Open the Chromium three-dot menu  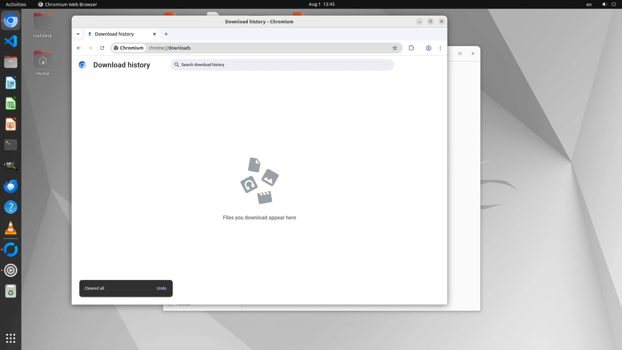pos(440,48)
